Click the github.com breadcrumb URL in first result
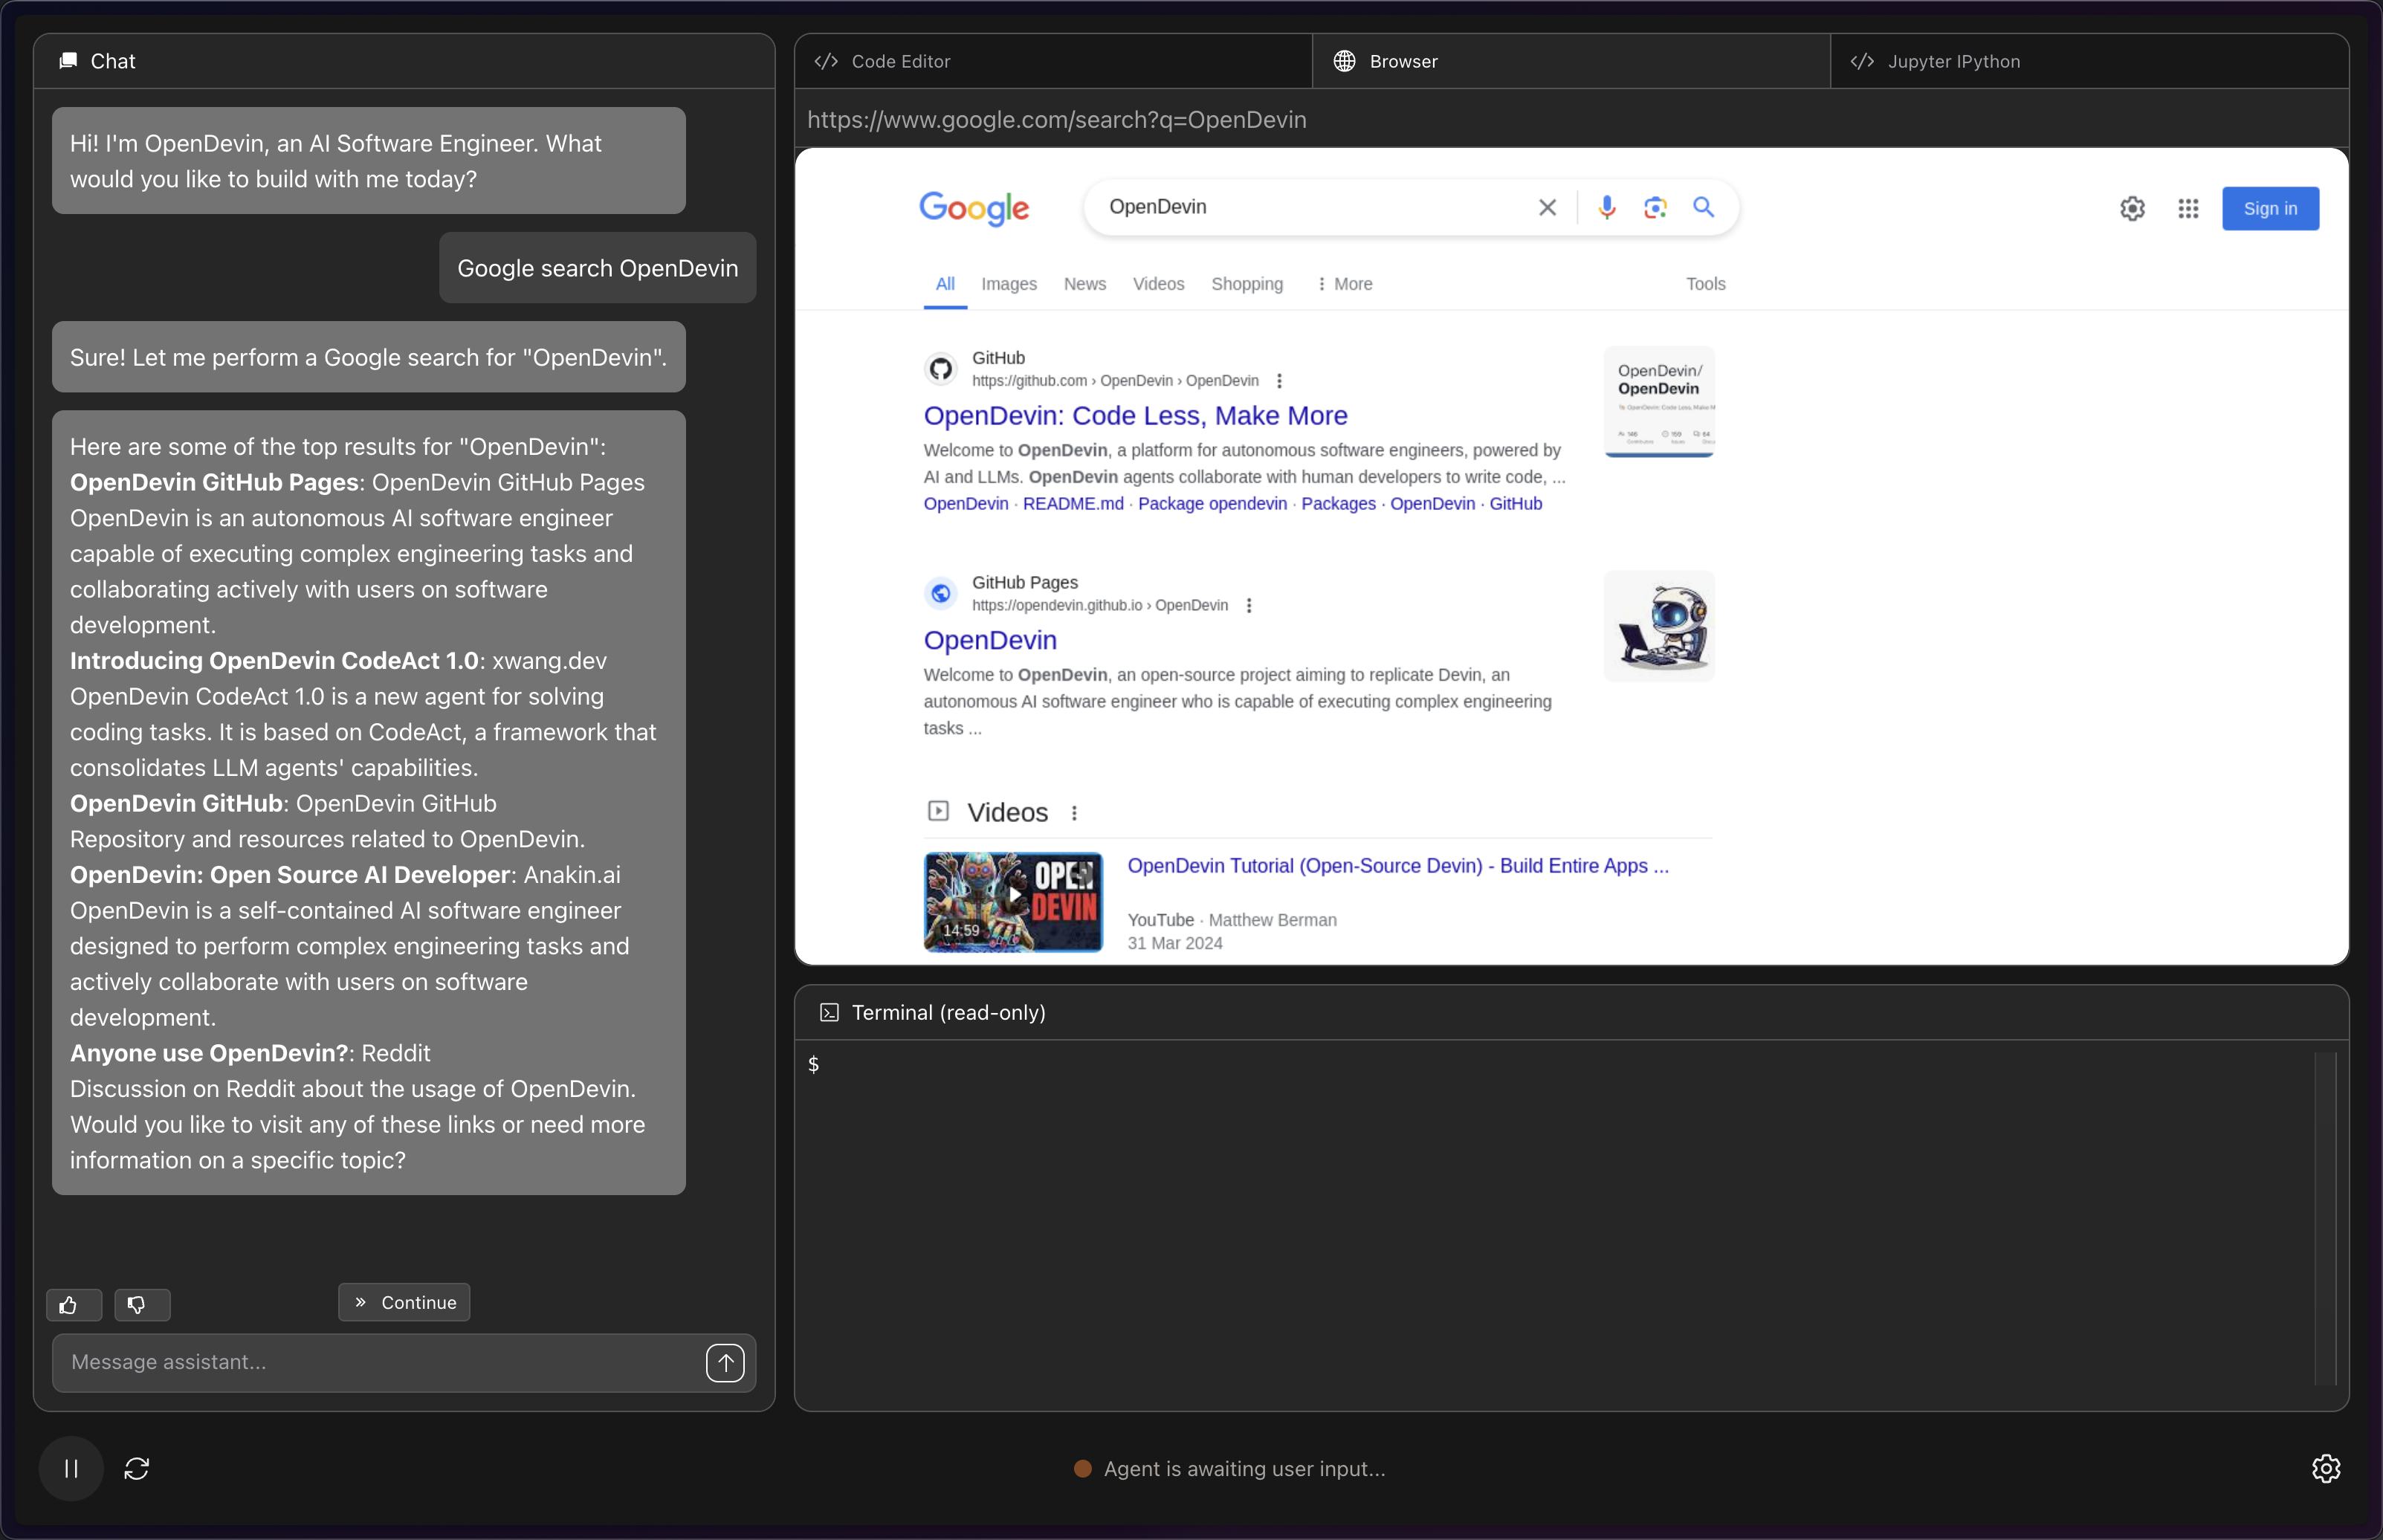 1115,381
